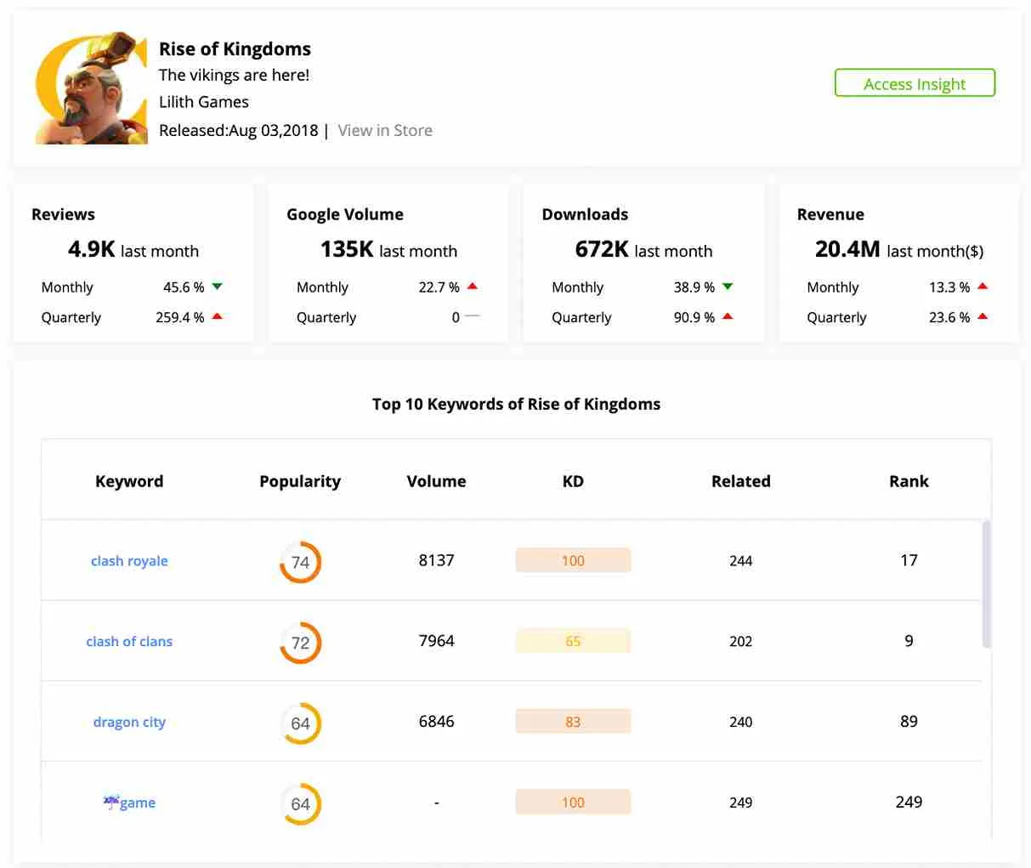Image resolution: width=1031 pixels, height=868 pixels.
Task: Sort the table by the Volume column header
Action: tap(436, 480)
